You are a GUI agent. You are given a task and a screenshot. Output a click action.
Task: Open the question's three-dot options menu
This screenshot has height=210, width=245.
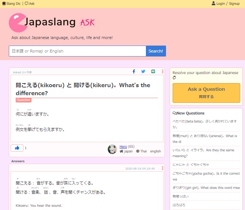coord(162,71)
